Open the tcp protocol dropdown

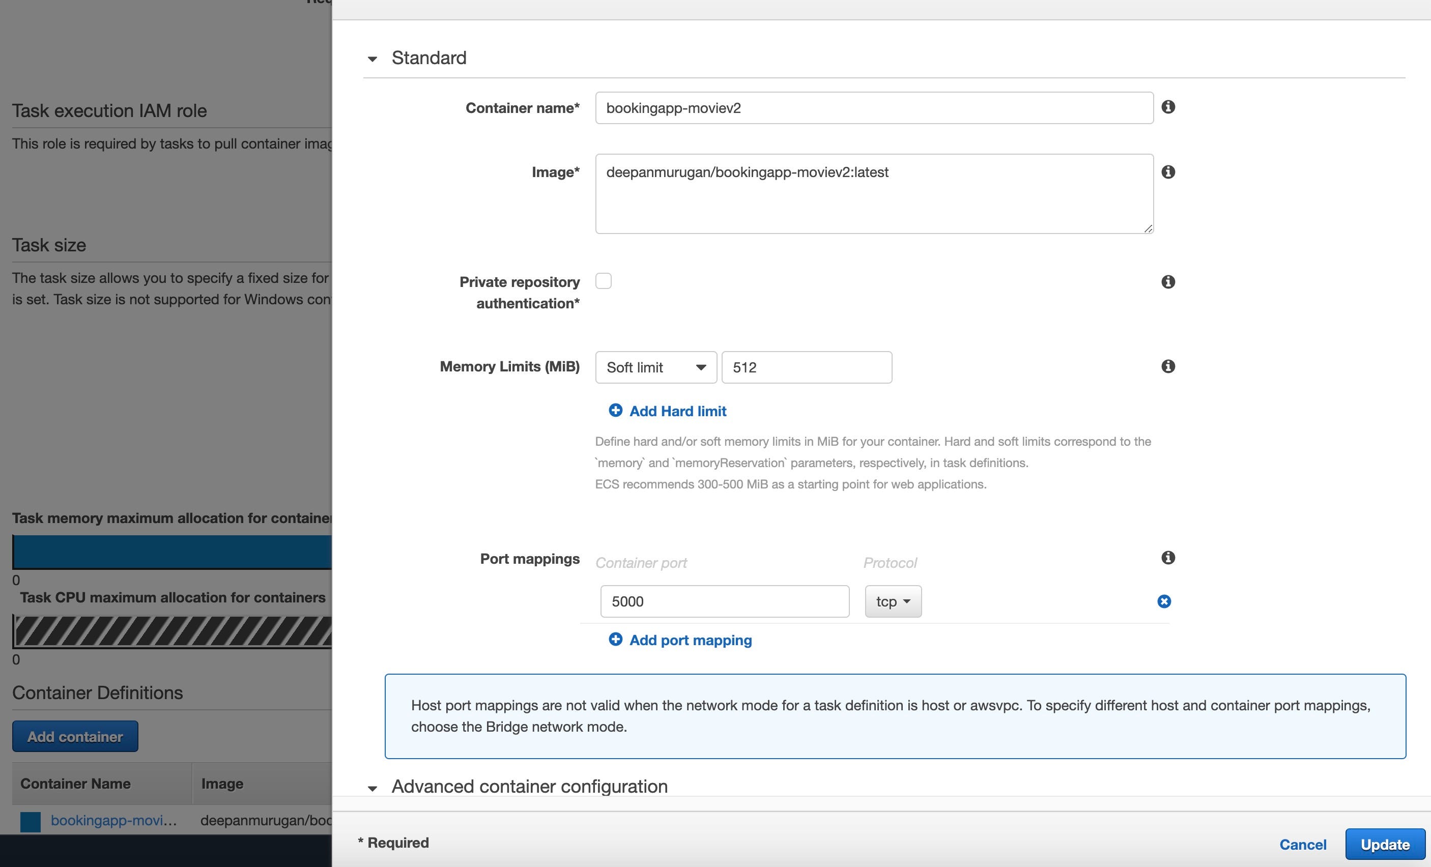893,601
